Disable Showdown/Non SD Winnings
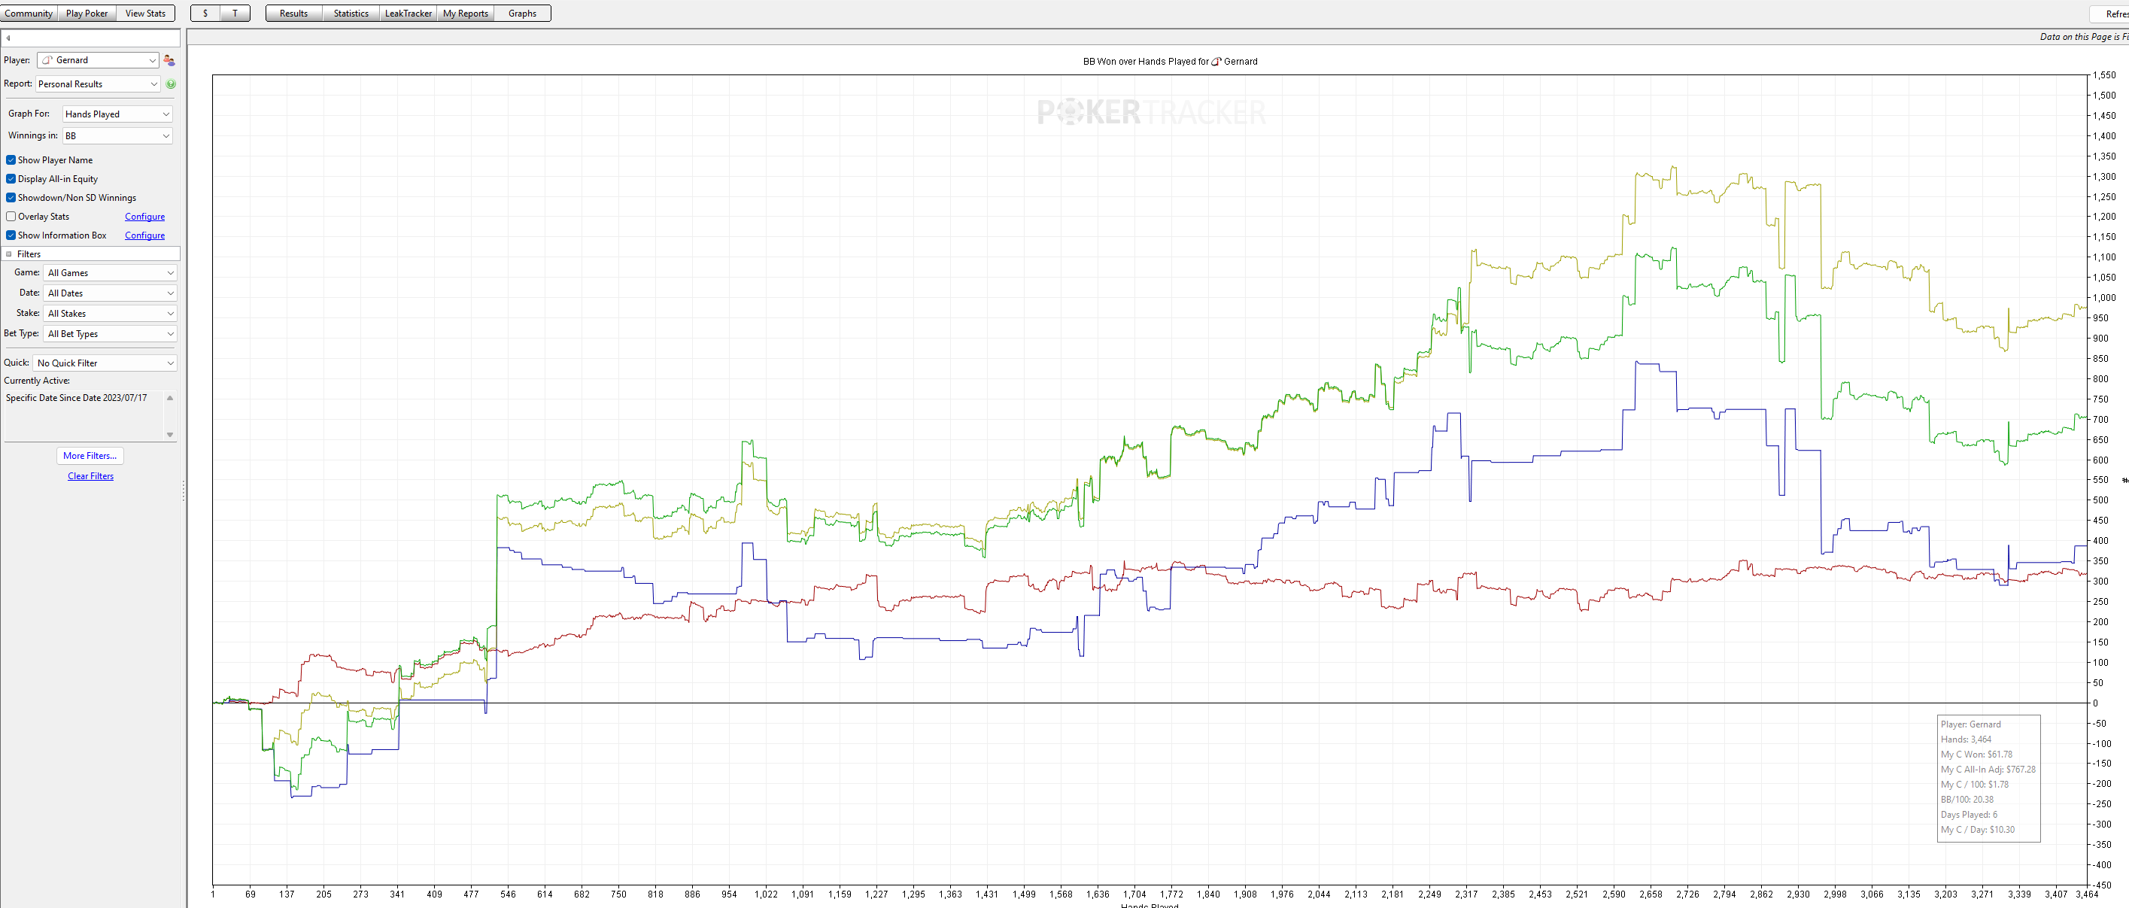This screenshot has height=908, width=2129. tap(11, 197)
